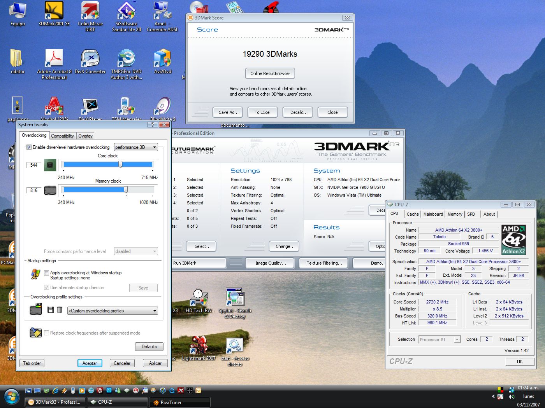Switch to CPU-Z taskbar button
The image size is (545, 408).
[x=117, y=402]
